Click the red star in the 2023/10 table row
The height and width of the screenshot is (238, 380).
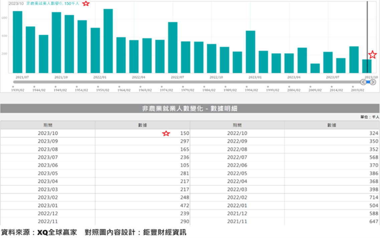166,133
